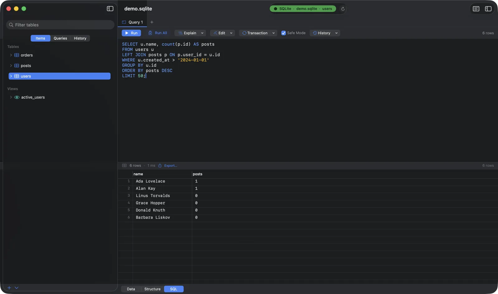Click the Run All button
The height and width of the screenshot is (294, 498).
(158, 33)
